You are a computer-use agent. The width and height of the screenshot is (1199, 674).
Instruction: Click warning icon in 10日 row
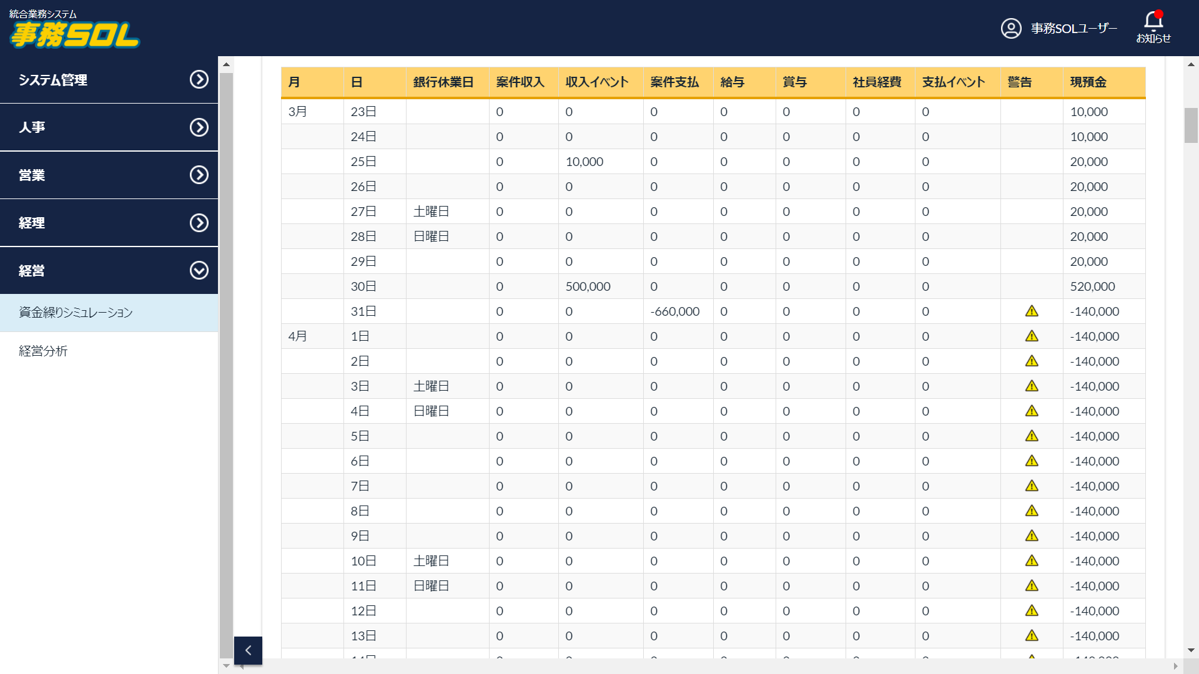(1031, 560)
